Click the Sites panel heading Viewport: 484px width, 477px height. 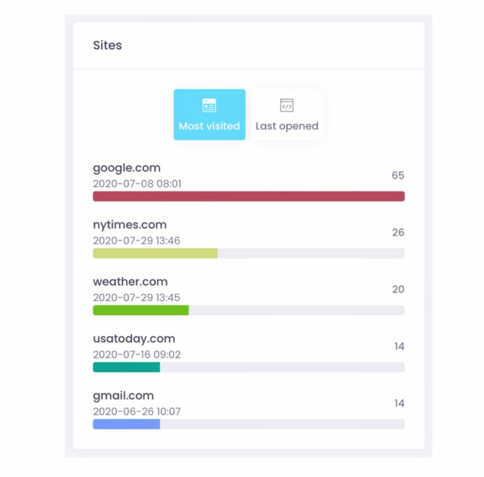107,45
